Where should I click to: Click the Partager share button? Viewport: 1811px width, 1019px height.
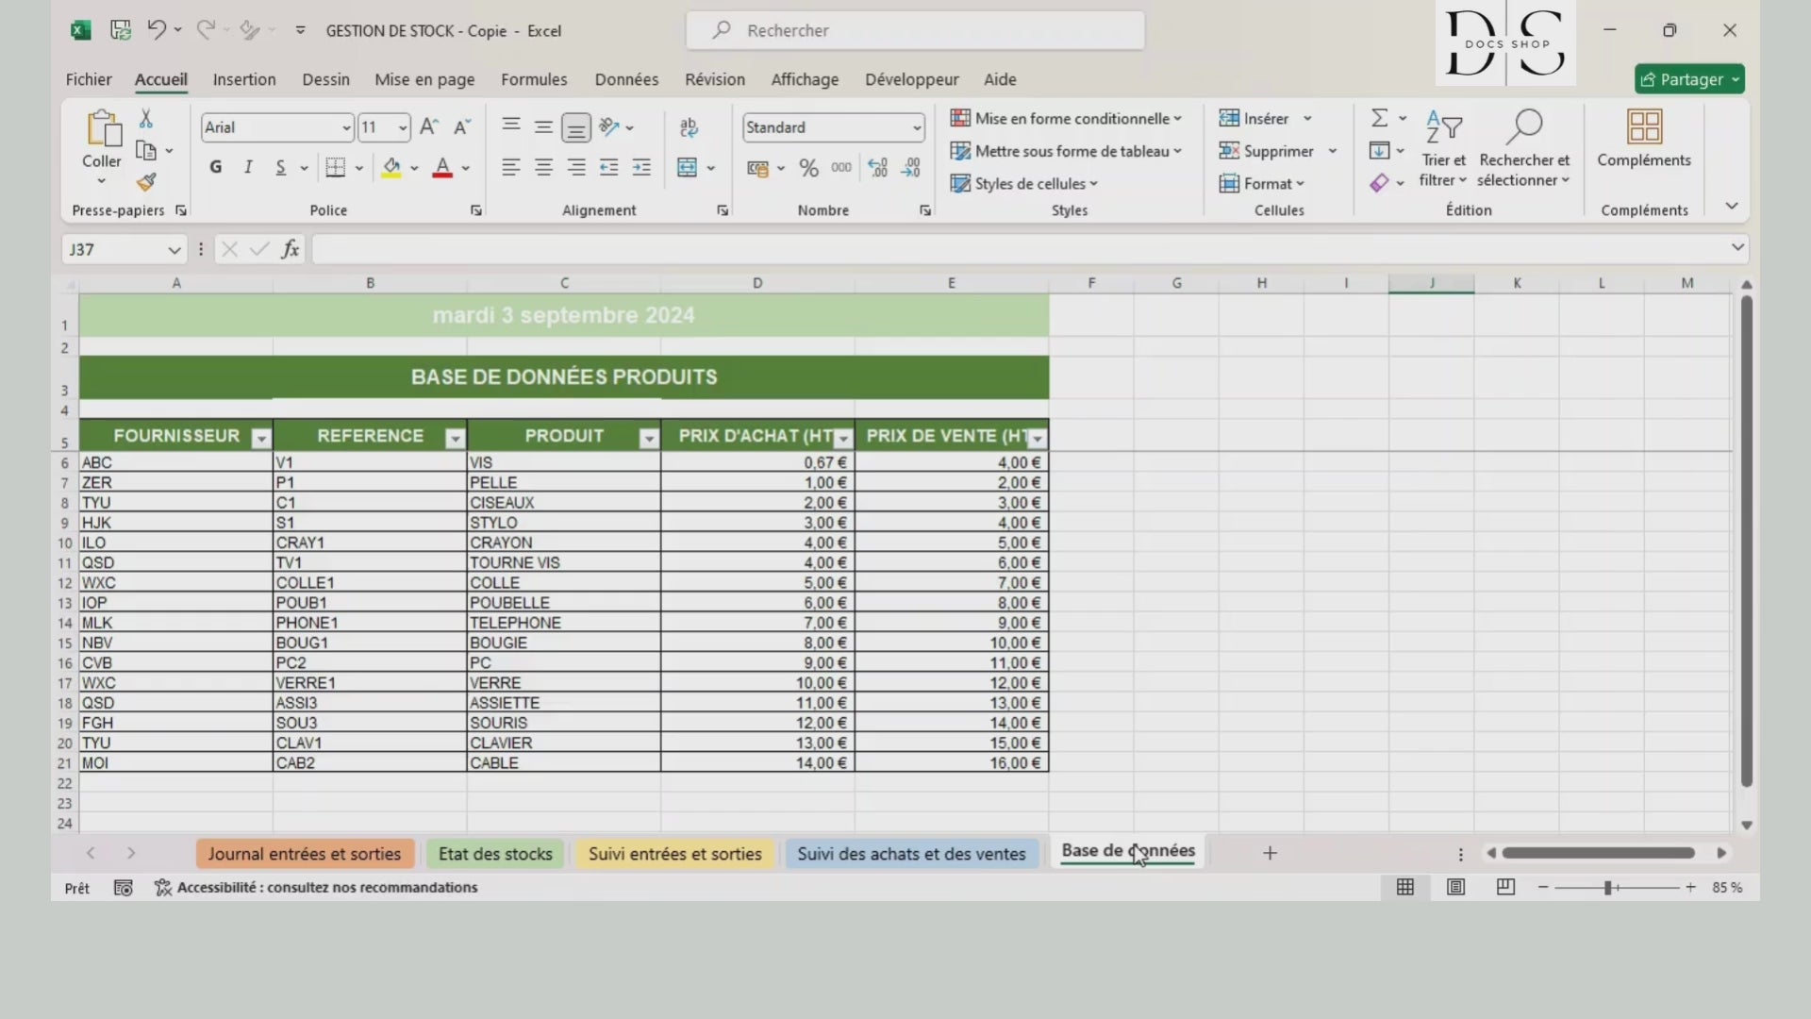(1689, 79)
